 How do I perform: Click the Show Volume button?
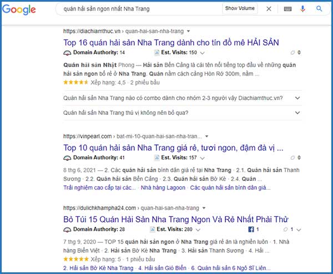240,8
